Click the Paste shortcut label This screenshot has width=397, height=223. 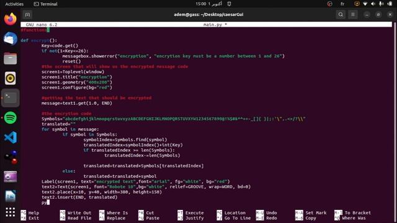pyautogui.click(x=153, y=218)
